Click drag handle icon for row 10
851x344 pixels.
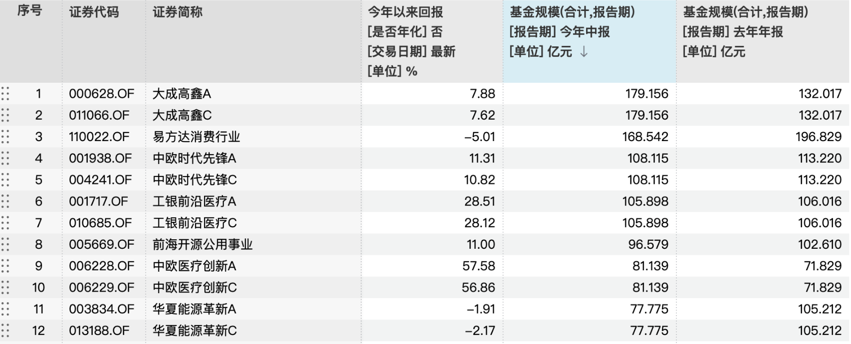click(5, 288)
